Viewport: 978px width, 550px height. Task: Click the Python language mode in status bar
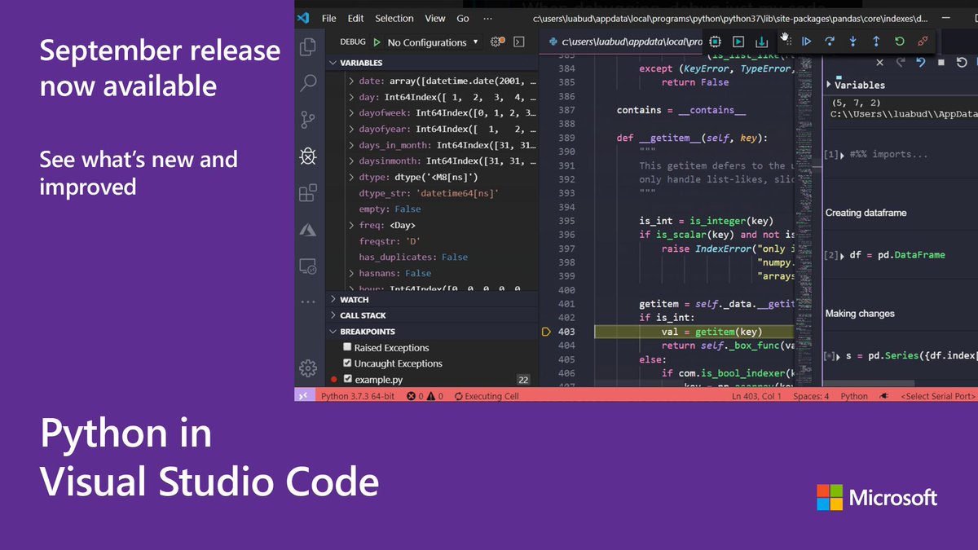pyautogui.click(x=854, y=396)
